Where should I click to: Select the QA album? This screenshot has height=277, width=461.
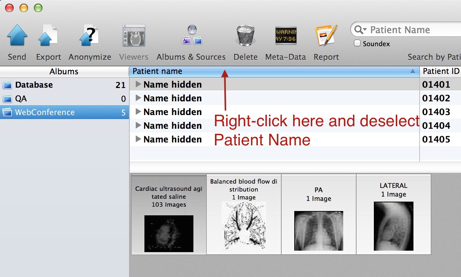(64, 98)
